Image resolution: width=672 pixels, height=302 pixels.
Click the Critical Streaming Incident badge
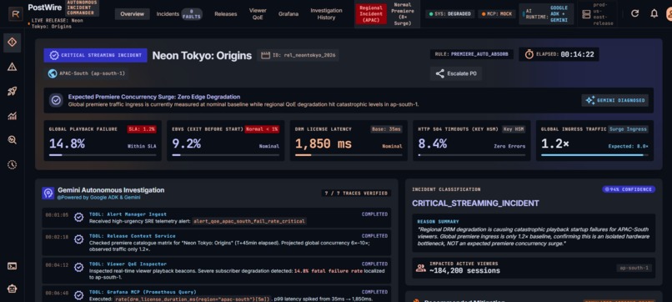click(96, 55)
